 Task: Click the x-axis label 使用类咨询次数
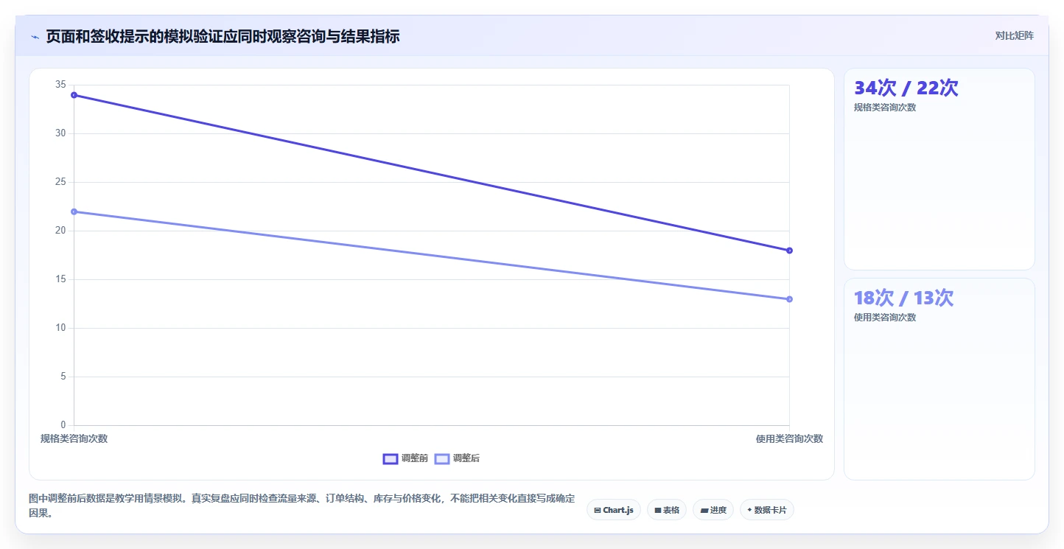(x=789, y=438)
